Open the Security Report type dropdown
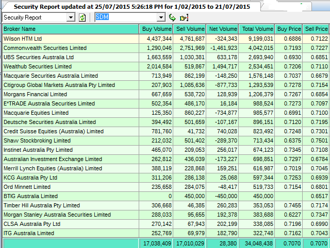The height and width of the screenshot is (248, 330). [x=71, y=17]
